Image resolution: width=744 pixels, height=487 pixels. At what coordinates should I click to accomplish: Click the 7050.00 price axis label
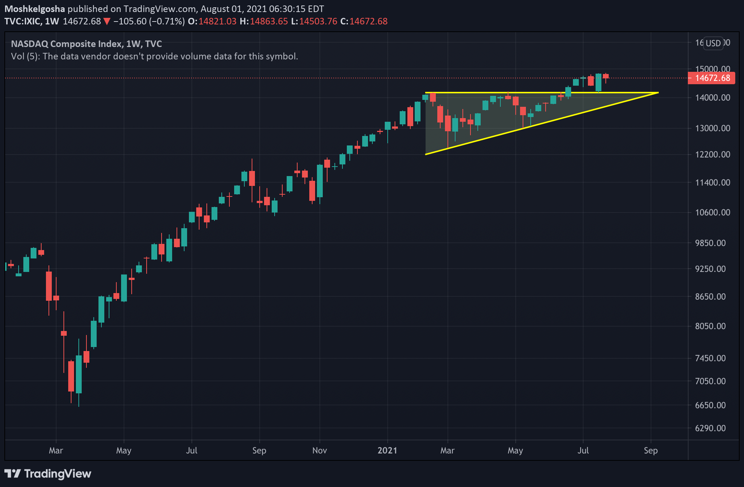tap(710, 381)
